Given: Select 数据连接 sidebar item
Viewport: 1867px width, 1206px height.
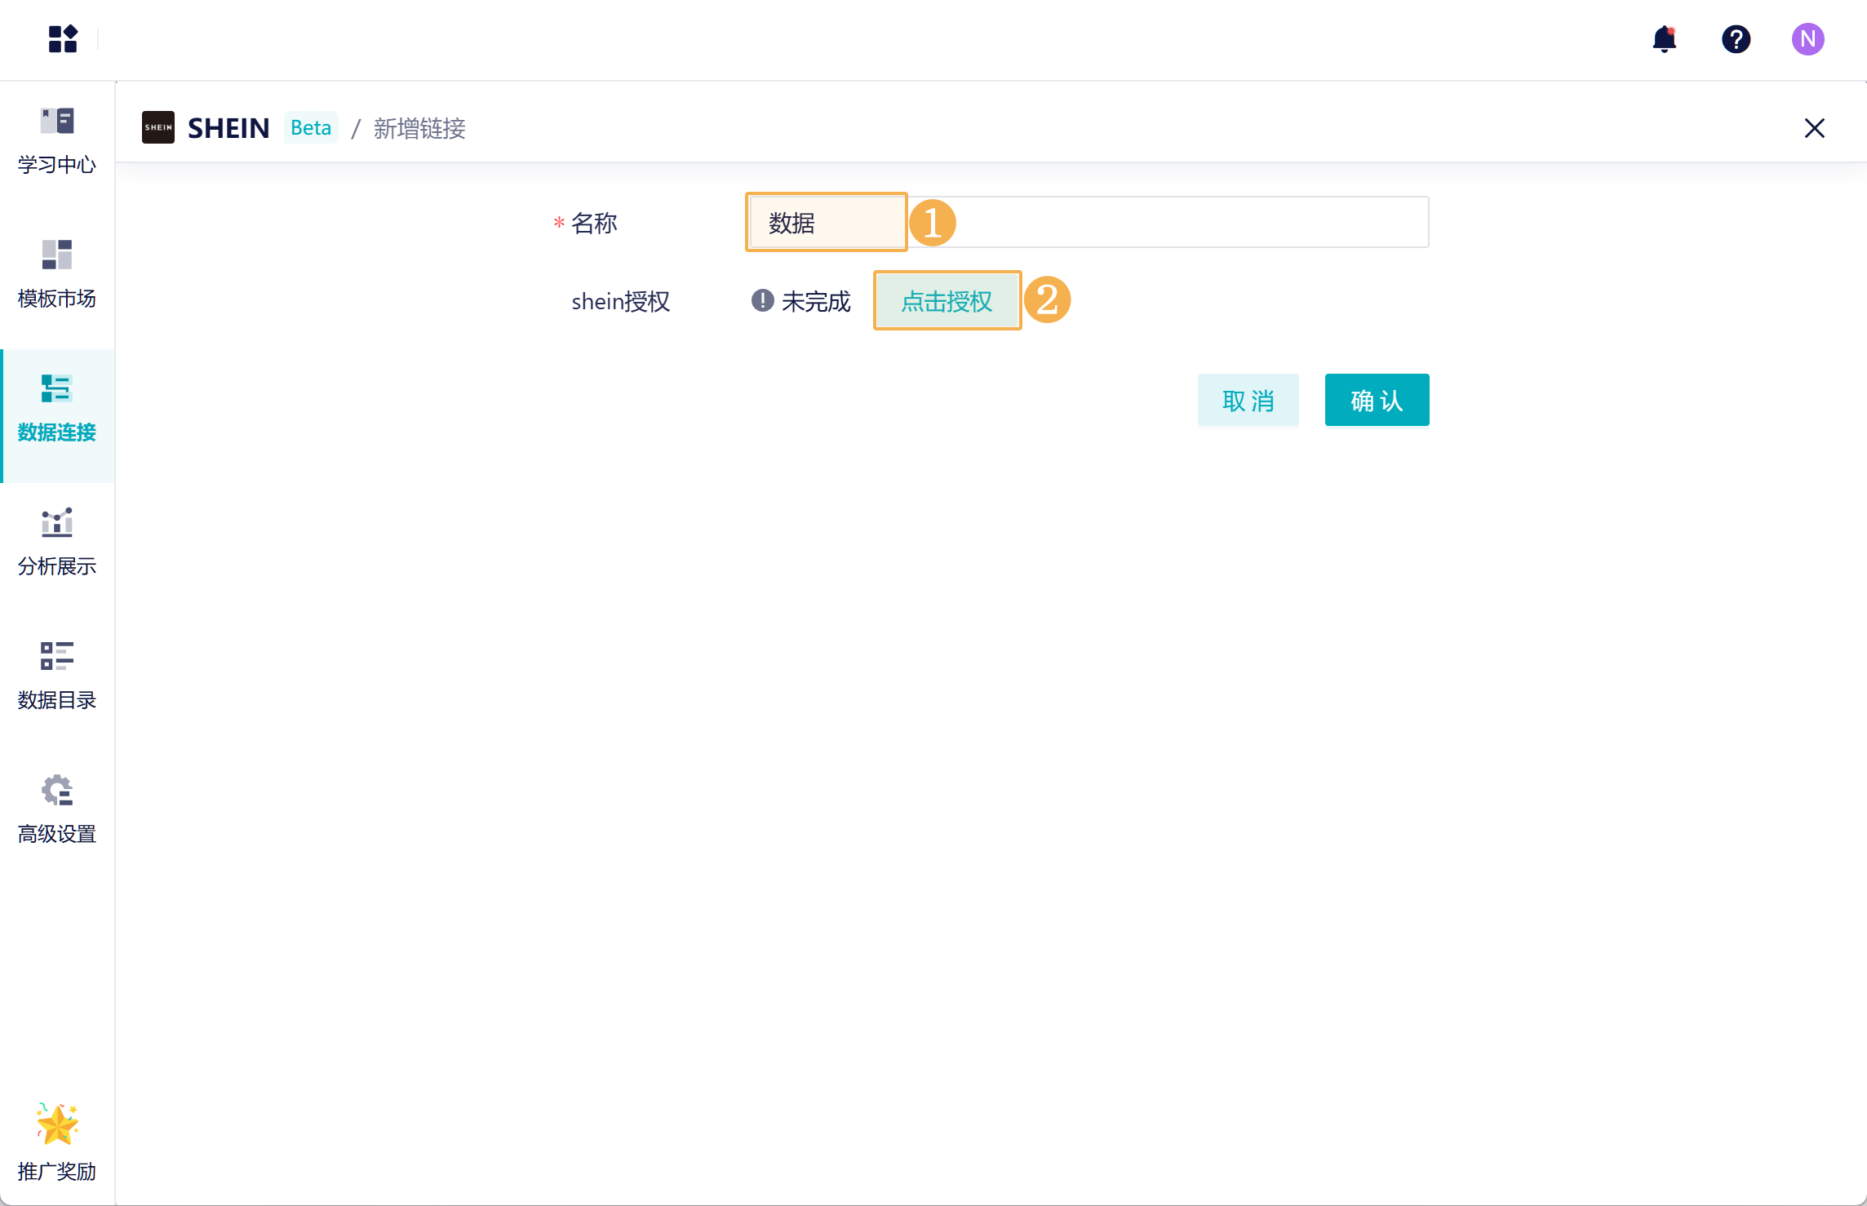Looking at the screenshot, I should pyautogui.click(x=57, y=408).
